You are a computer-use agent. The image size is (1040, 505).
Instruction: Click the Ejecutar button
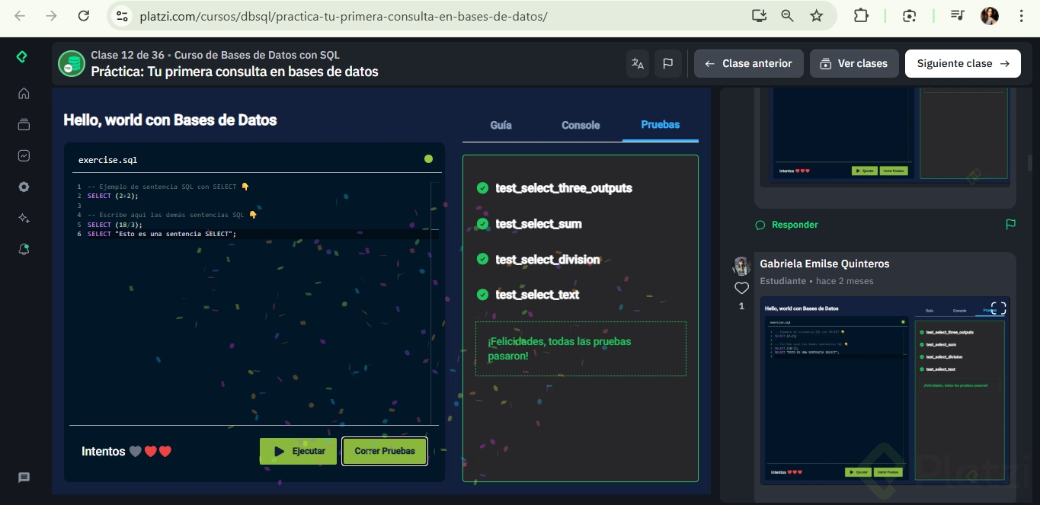(x=298, y=451)
